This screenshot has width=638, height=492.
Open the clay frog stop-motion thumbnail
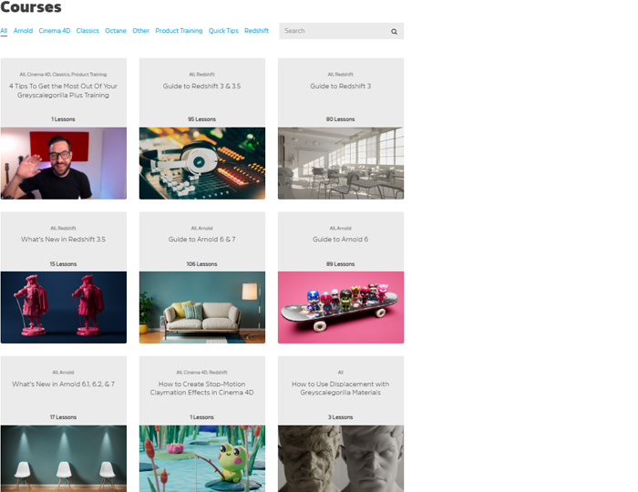point(202,458)
